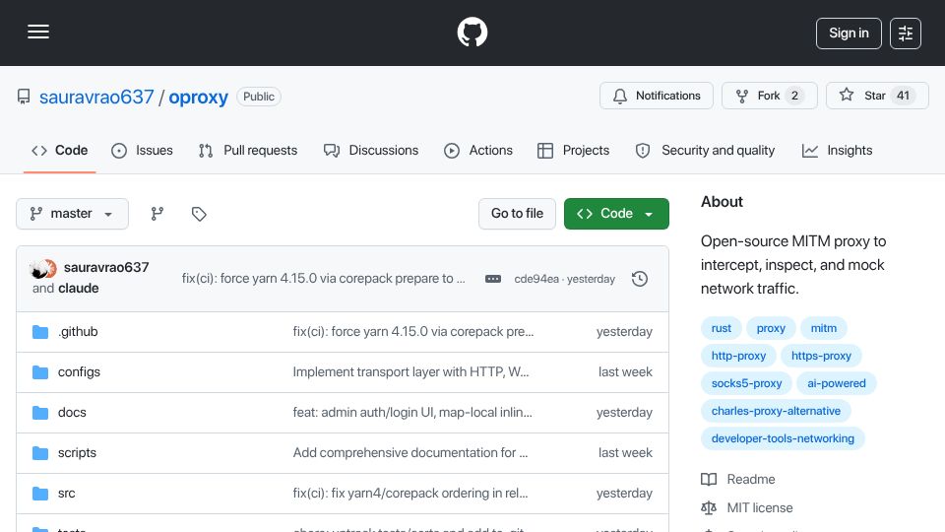Select the charles-proxy-alternative topic tag
Viewport: 945px width, 532px height.
776,412
